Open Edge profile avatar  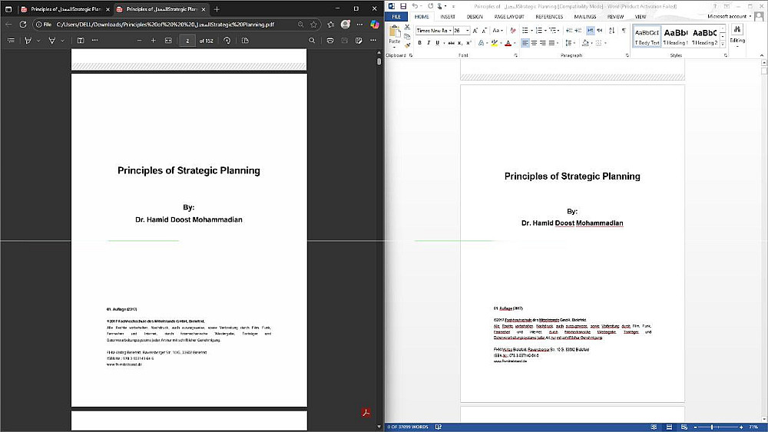[x=346, y=24]
